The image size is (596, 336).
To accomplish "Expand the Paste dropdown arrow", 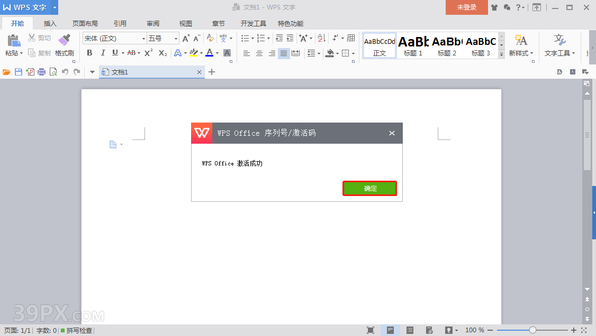I will coord(21,53).
